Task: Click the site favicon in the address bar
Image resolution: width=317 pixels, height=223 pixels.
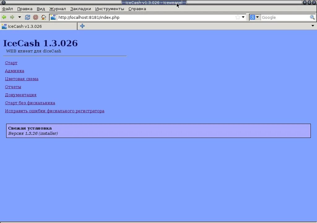Action: 53,17
